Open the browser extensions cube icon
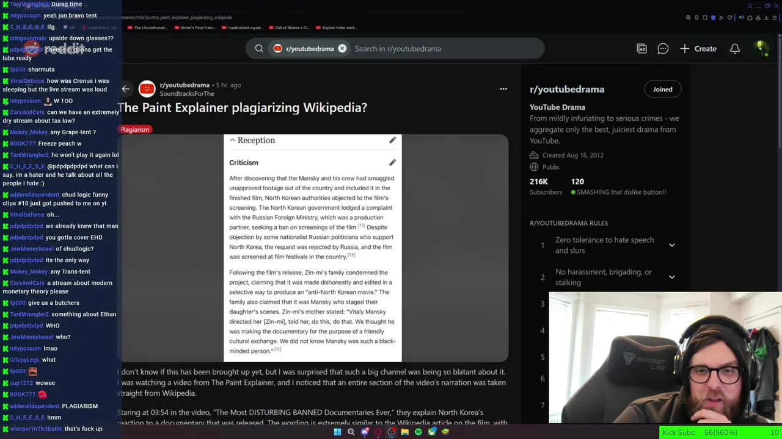 tap(750, 18)
